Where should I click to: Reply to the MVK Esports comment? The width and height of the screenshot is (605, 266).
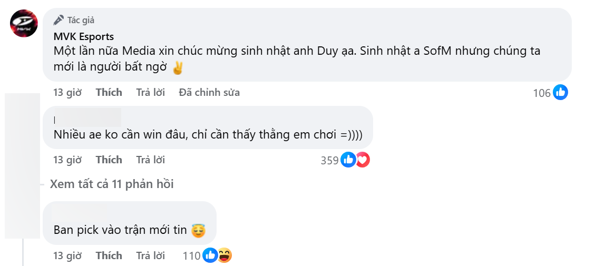click(150, 93)
